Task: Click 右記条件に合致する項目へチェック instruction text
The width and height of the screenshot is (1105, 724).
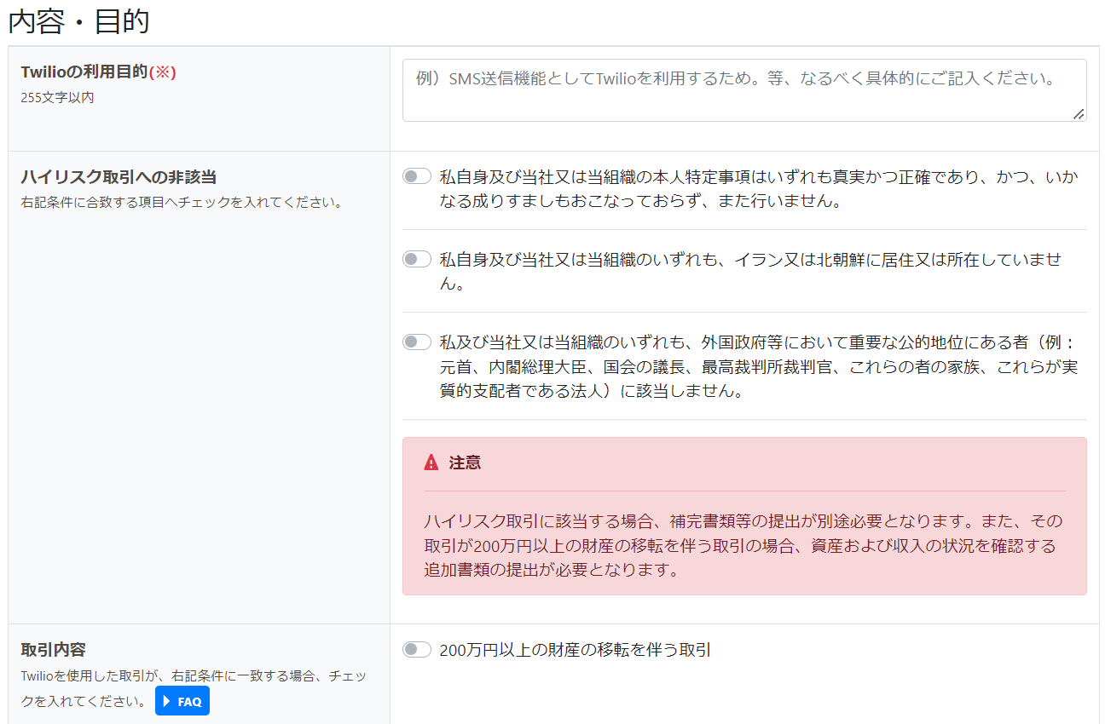Action: (182, 203)
